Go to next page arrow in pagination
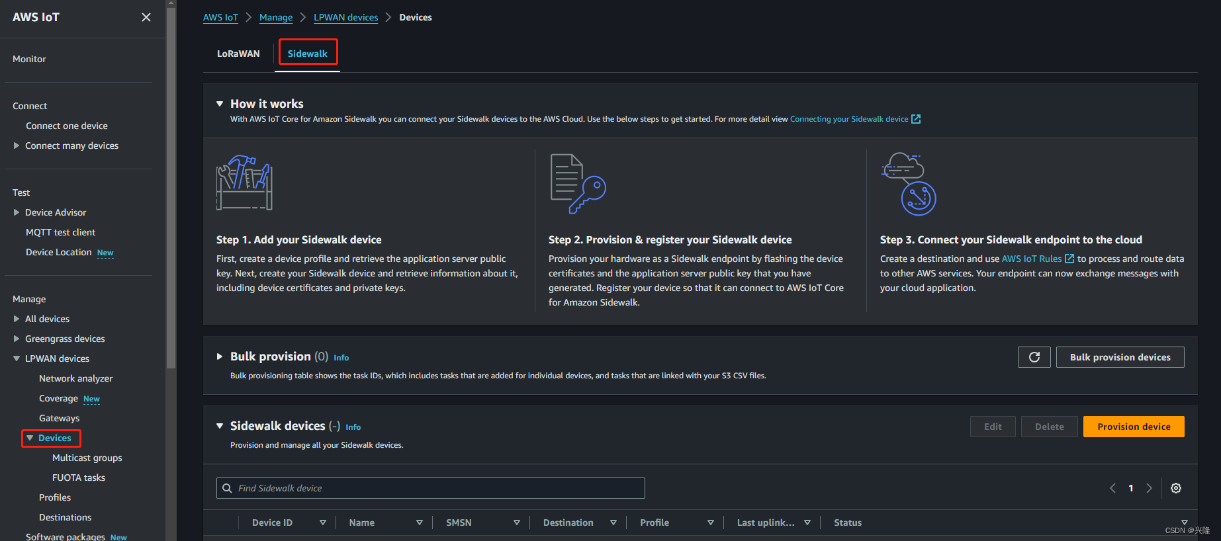The image size is (1221, 541). pyautogui.click(x=1150, y=488)
